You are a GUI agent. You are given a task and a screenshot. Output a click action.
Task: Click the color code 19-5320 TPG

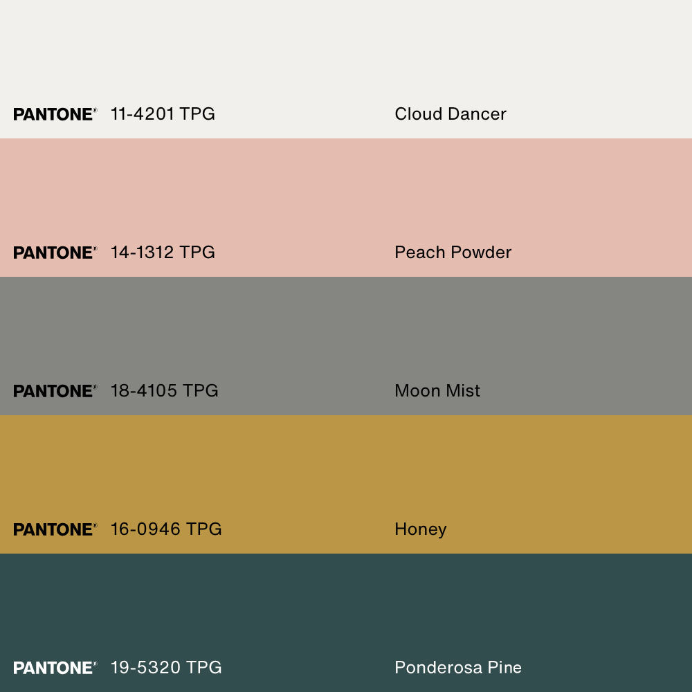click(x=166, y=668)
